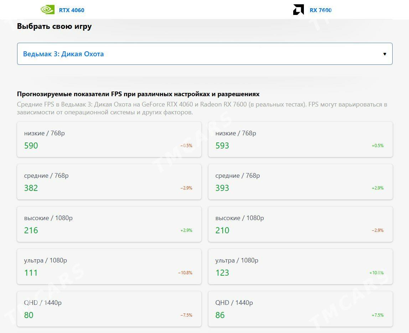Image resolution: width=409 pixels, height=333 pixels.
Task: Click the низкие / 768p label above 590
Action: [44, 133]
